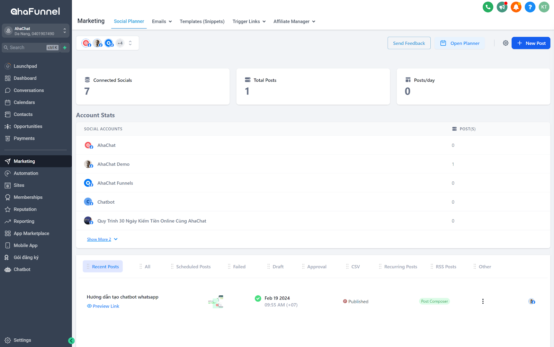Click the blue help question mark icon
Image resolution: width=554 pixels, height=347 pixels.
coord(530,7)
